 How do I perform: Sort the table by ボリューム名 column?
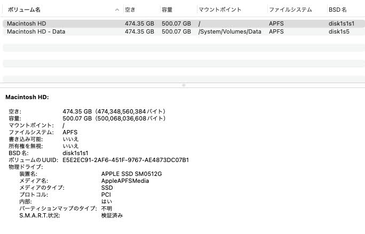pos(24,10)
